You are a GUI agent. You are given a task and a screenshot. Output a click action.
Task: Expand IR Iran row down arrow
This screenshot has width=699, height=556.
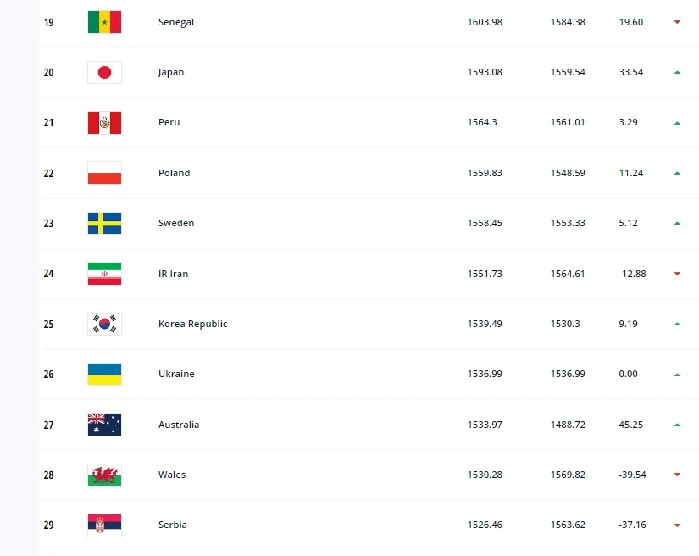point(677,274)
